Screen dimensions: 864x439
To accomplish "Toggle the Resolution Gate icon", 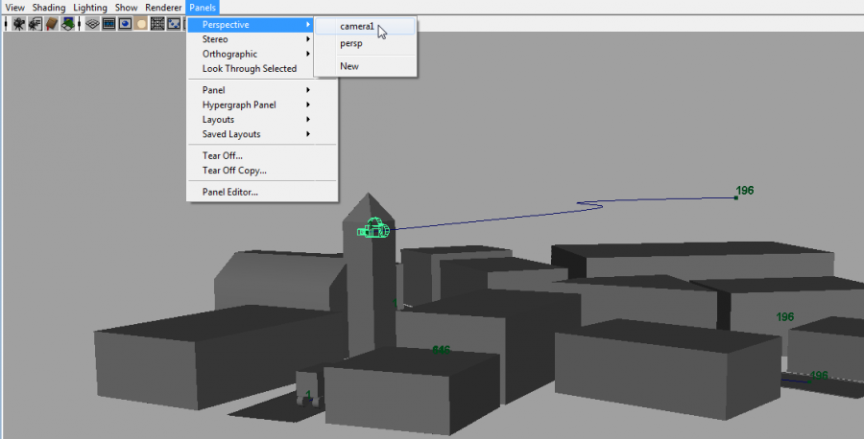I will pos(126,23).
